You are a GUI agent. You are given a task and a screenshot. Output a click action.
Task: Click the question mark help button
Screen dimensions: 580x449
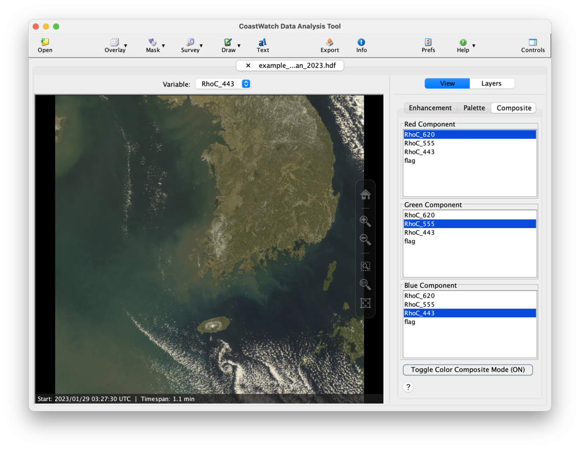coord(408,387)
